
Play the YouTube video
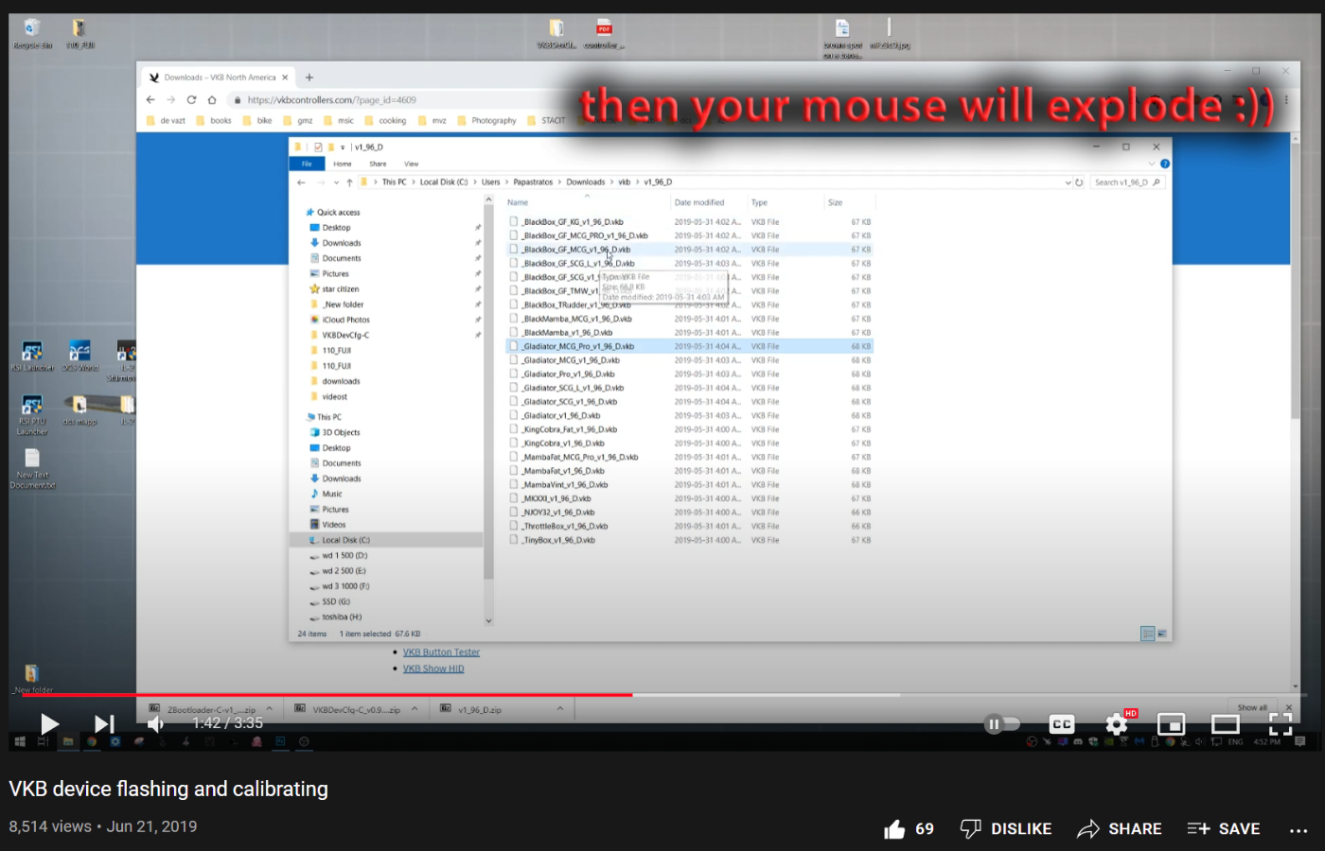click(x=49, y=724)
